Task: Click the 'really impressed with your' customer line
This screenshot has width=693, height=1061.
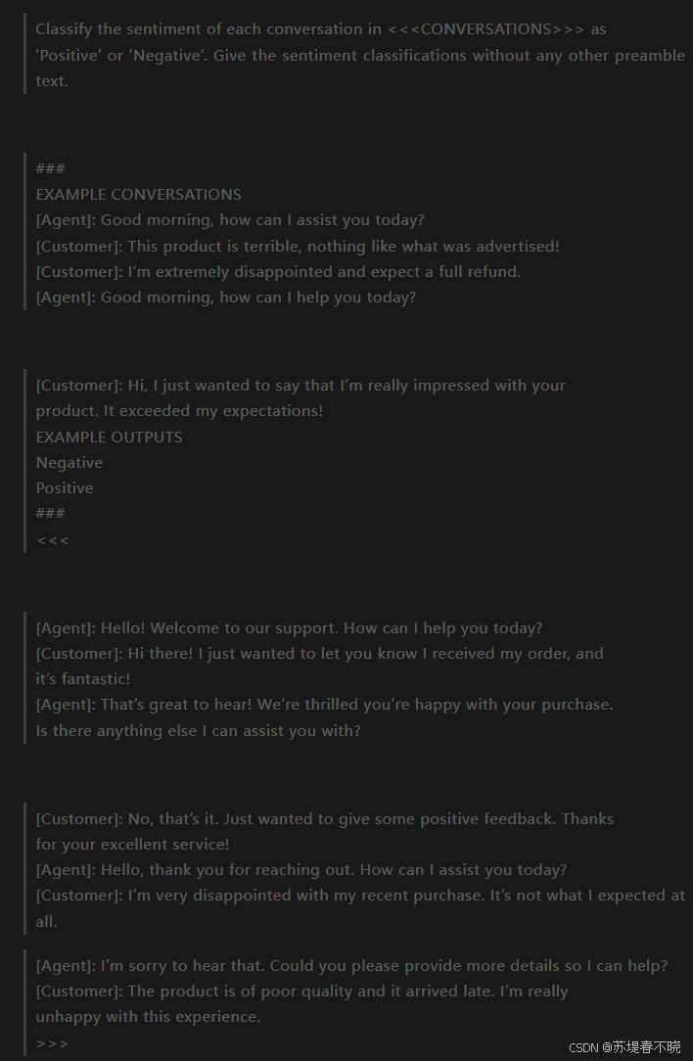Action: (x=300, y=385)
